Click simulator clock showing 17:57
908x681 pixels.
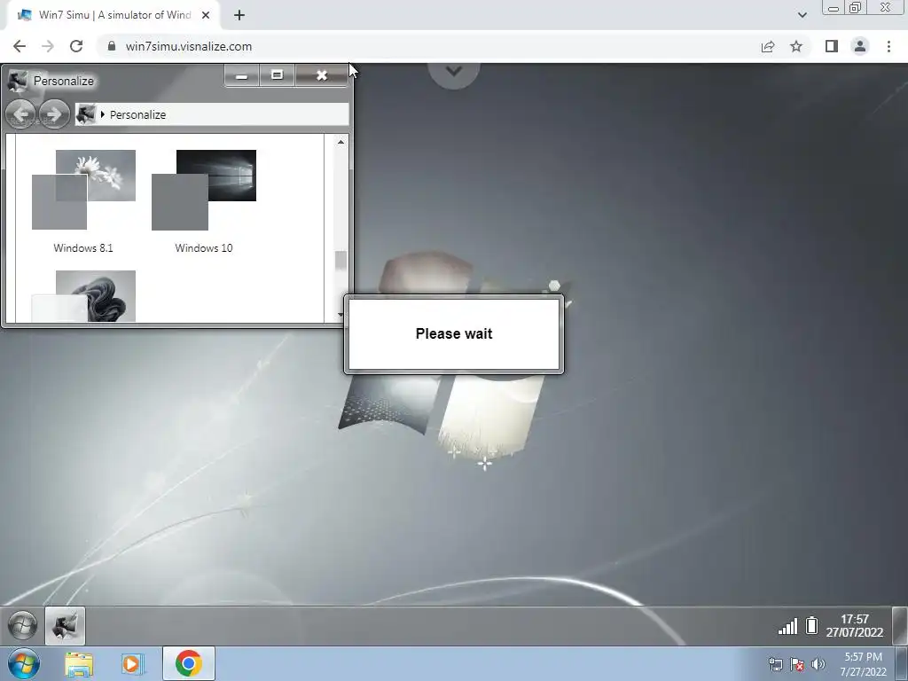coord(855,625)
